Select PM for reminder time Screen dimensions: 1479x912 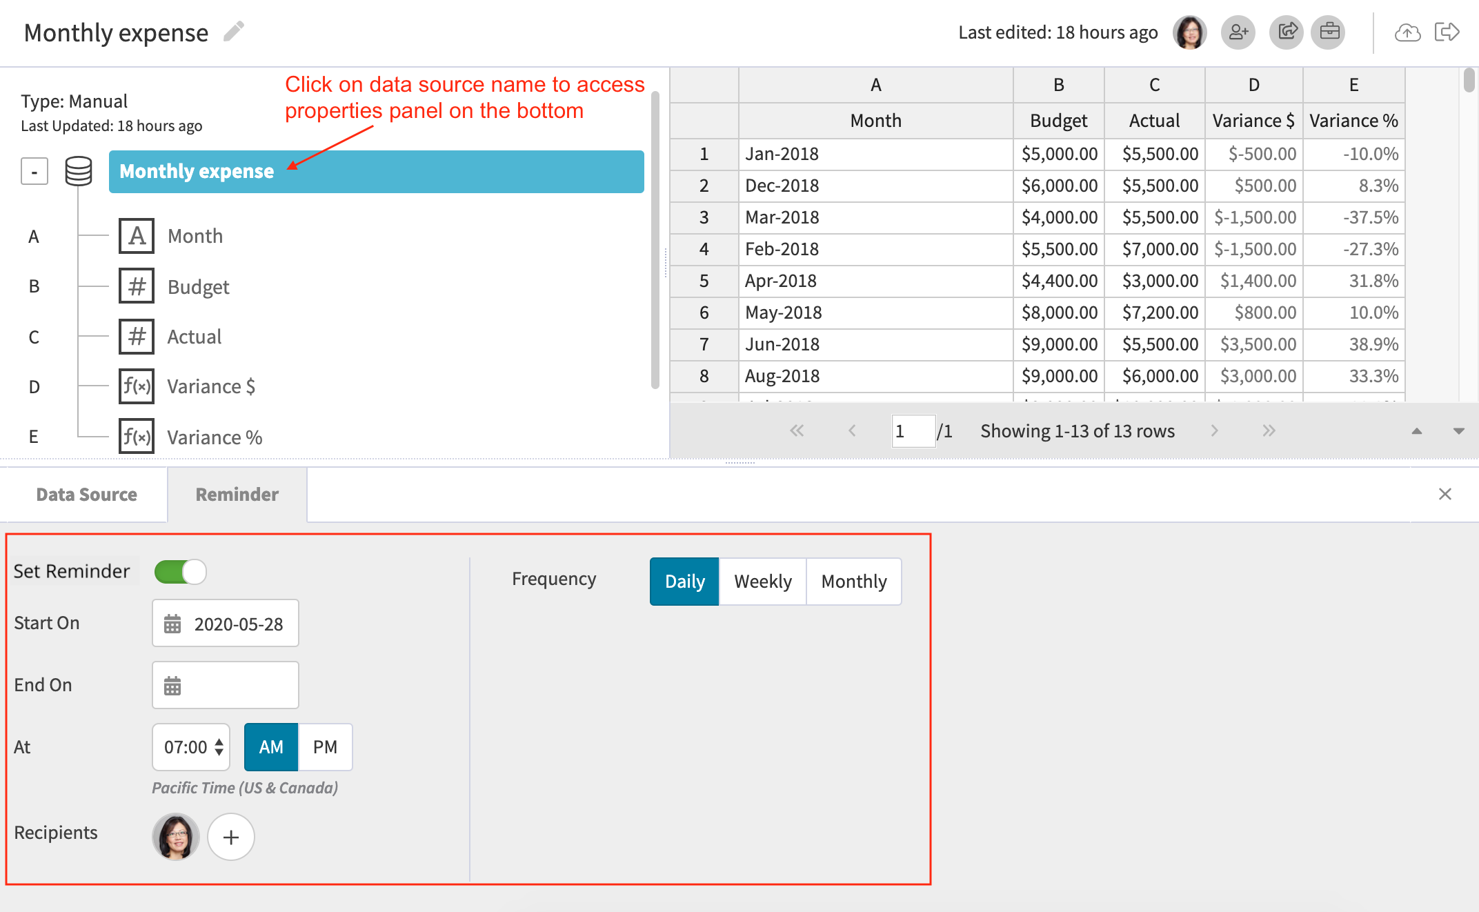click(x=325, y=747)
